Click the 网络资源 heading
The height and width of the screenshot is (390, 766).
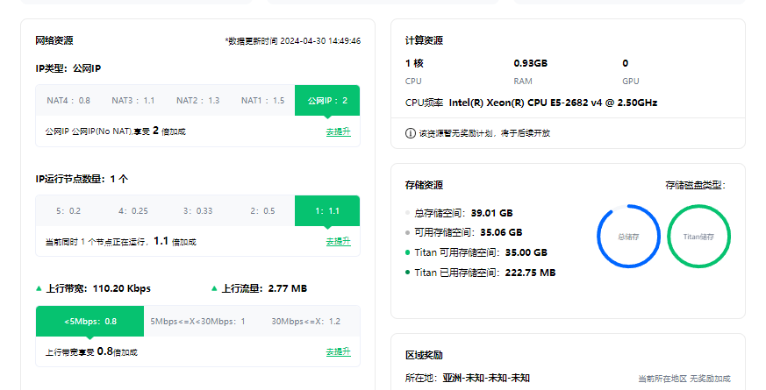(x=54, y=40)
